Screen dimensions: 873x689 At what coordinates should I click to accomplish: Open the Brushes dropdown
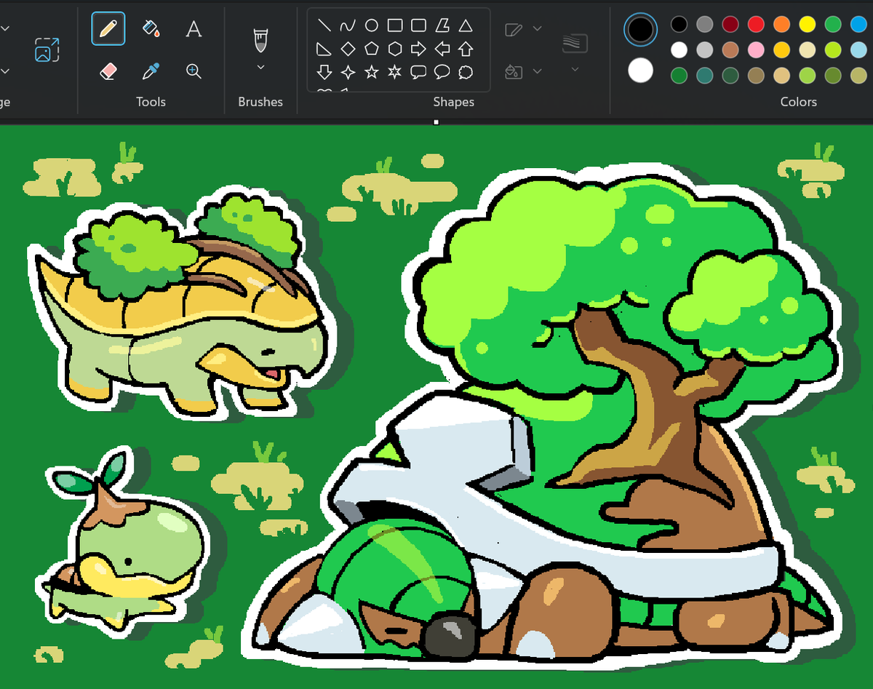260,67
